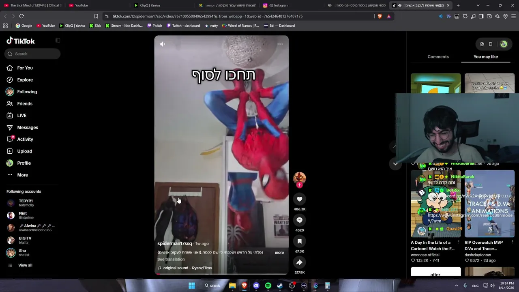Open the Brave Rewards triangle icon
Screen dimensions: 519x292
click(389, 16)
